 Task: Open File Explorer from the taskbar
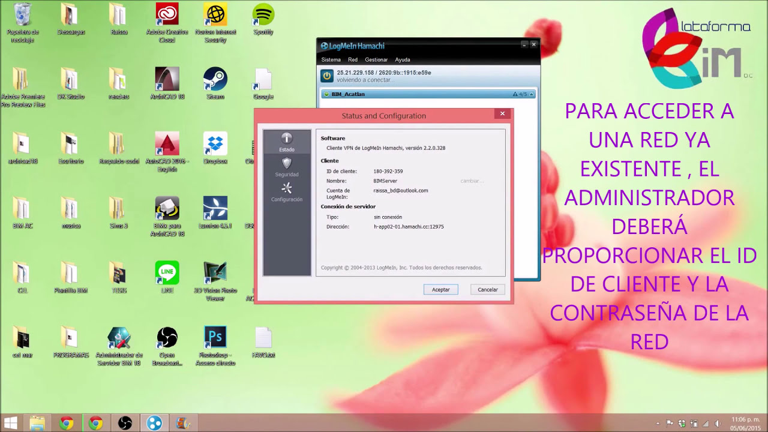click(x=37, y=423)
